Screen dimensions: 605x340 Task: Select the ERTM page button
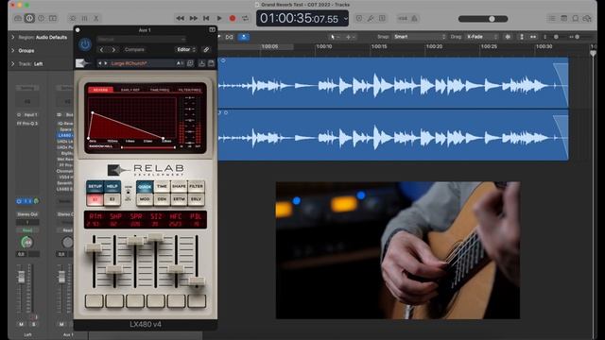pos(179,199)
